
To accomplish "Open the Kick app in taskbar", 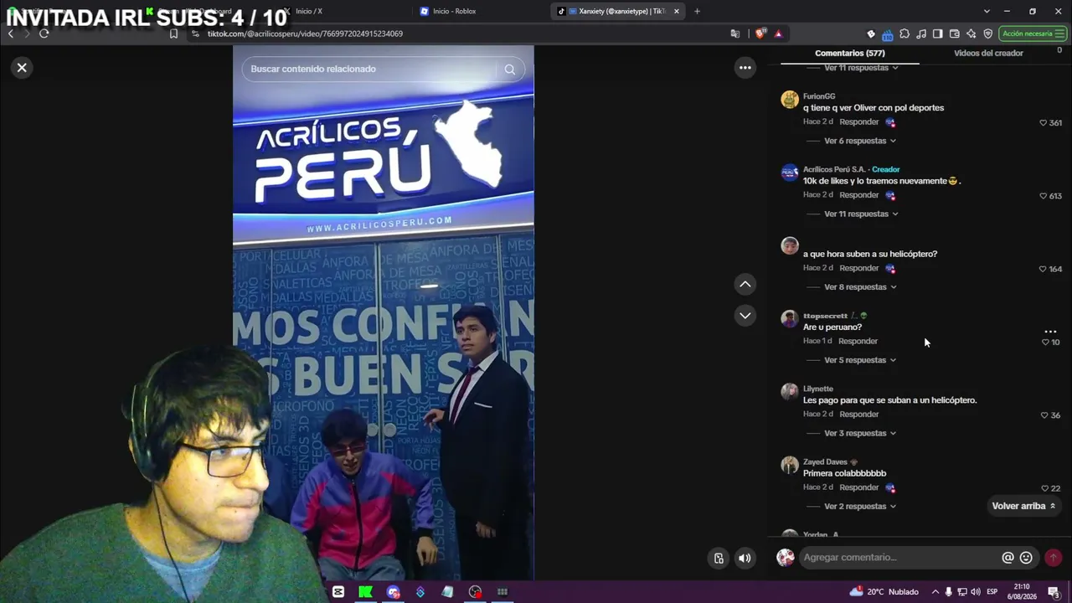I will pos(365,592).
